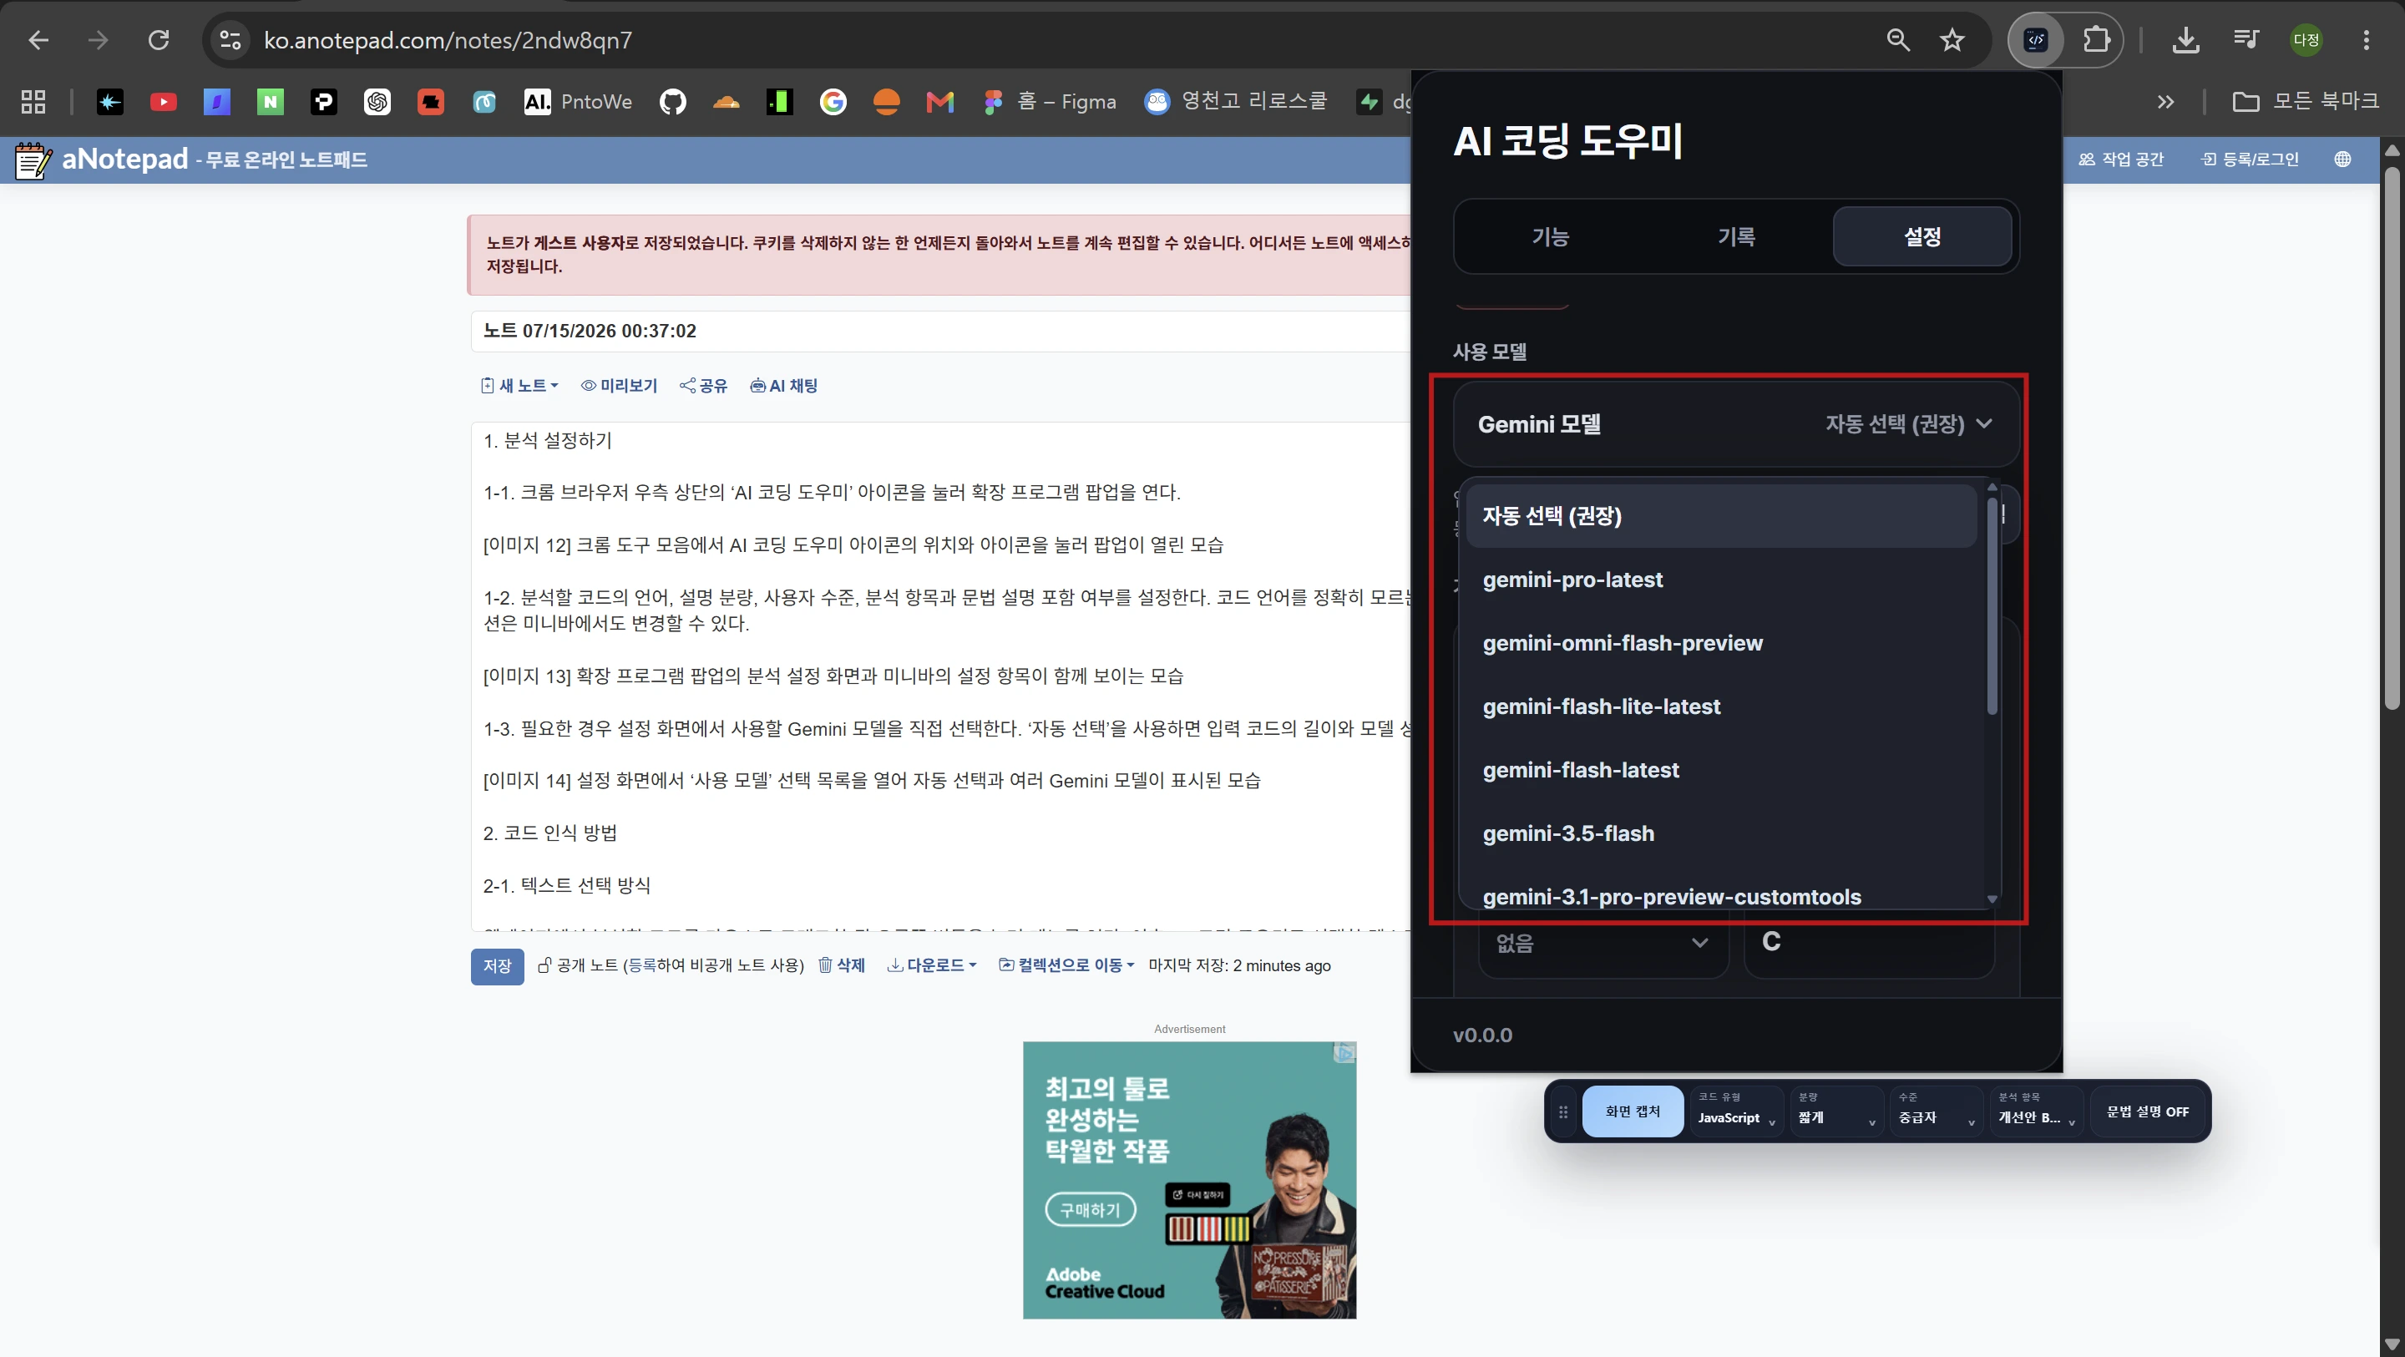Click the model list scroll-down arrow
The image size is (2405, 1357).
coord(1992,899)
